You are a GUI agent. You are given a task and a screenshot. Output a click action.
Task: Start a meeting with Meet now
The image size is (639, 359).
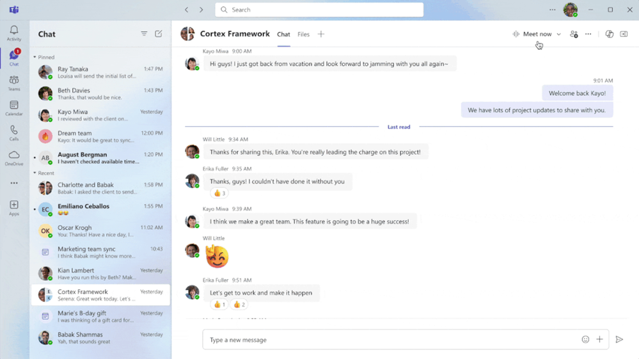click(532, 34)
